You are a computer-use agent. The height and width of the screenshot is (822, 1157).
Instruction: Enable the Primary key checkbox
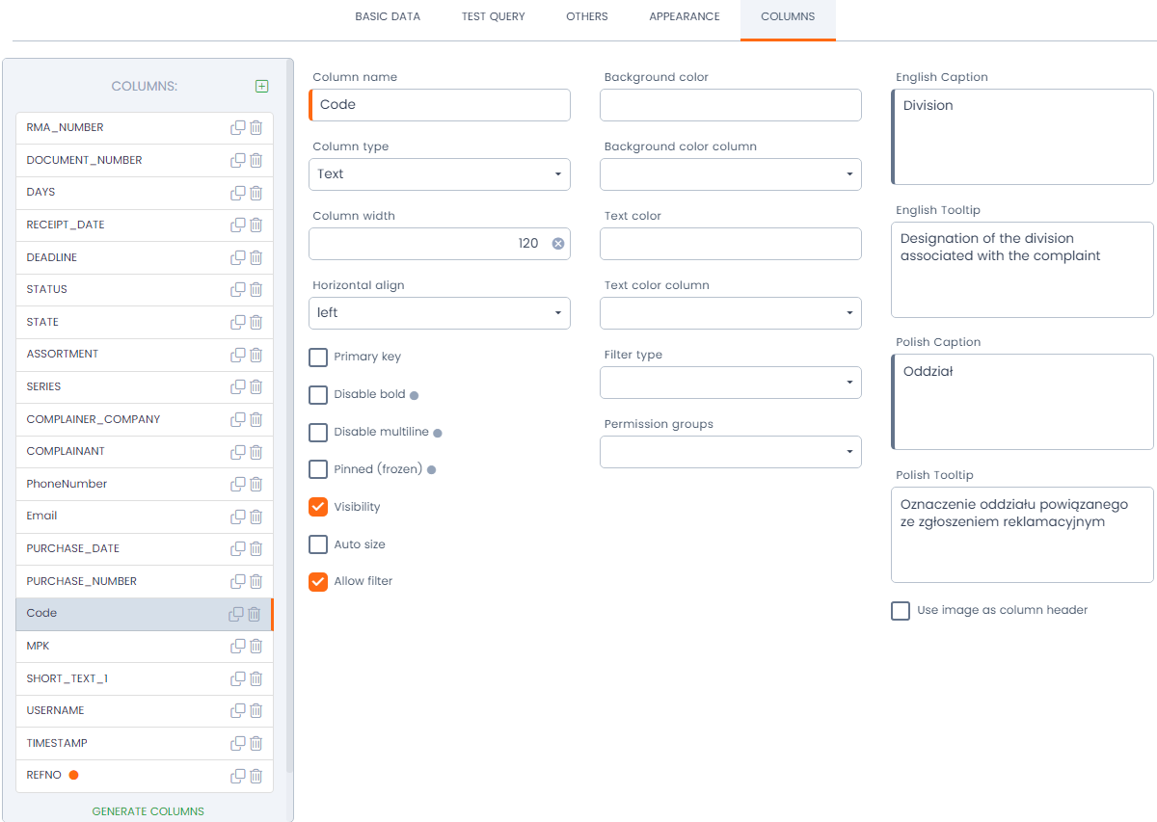point(318,358)
